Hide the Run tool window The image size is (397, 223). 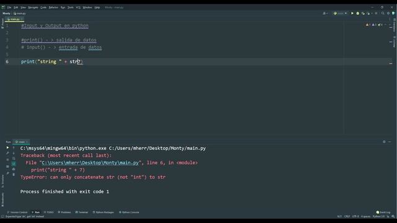point(390,142)
